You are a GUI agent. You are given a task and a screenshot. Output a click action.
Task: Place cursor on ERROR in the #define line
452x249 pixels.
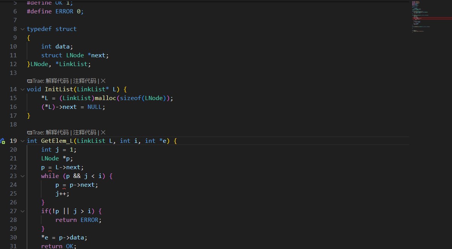64,11
